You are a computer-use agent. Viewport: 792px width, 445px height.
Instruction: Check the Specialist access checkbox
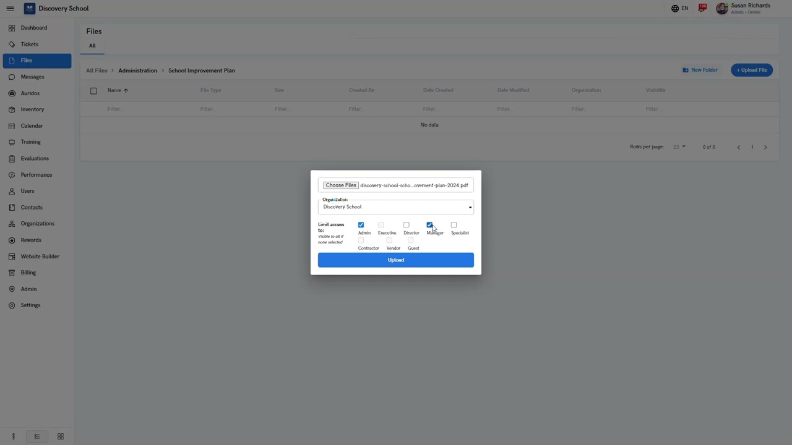click(x=454, y=225)
